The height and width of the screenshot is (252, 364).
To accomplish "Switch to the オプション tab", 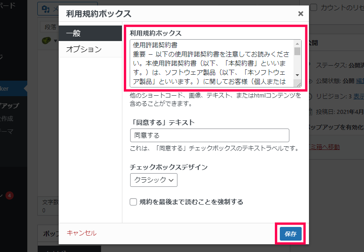I will click(90, 49).
